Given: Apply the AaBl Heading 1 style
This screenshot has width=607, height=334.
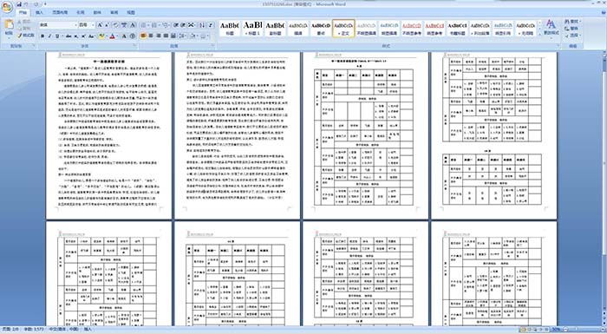Looking at the screenshot, I should pyautogui.click(x=252, y=29).
